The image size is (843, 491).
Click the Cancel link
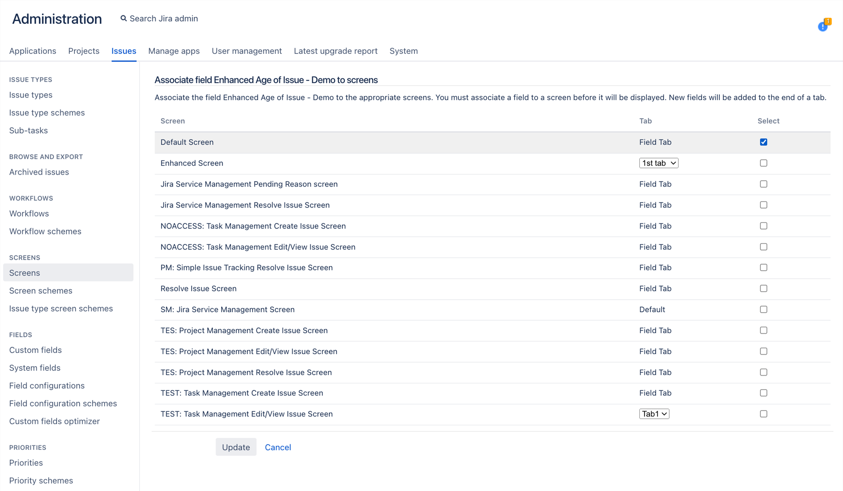(278, 447)
